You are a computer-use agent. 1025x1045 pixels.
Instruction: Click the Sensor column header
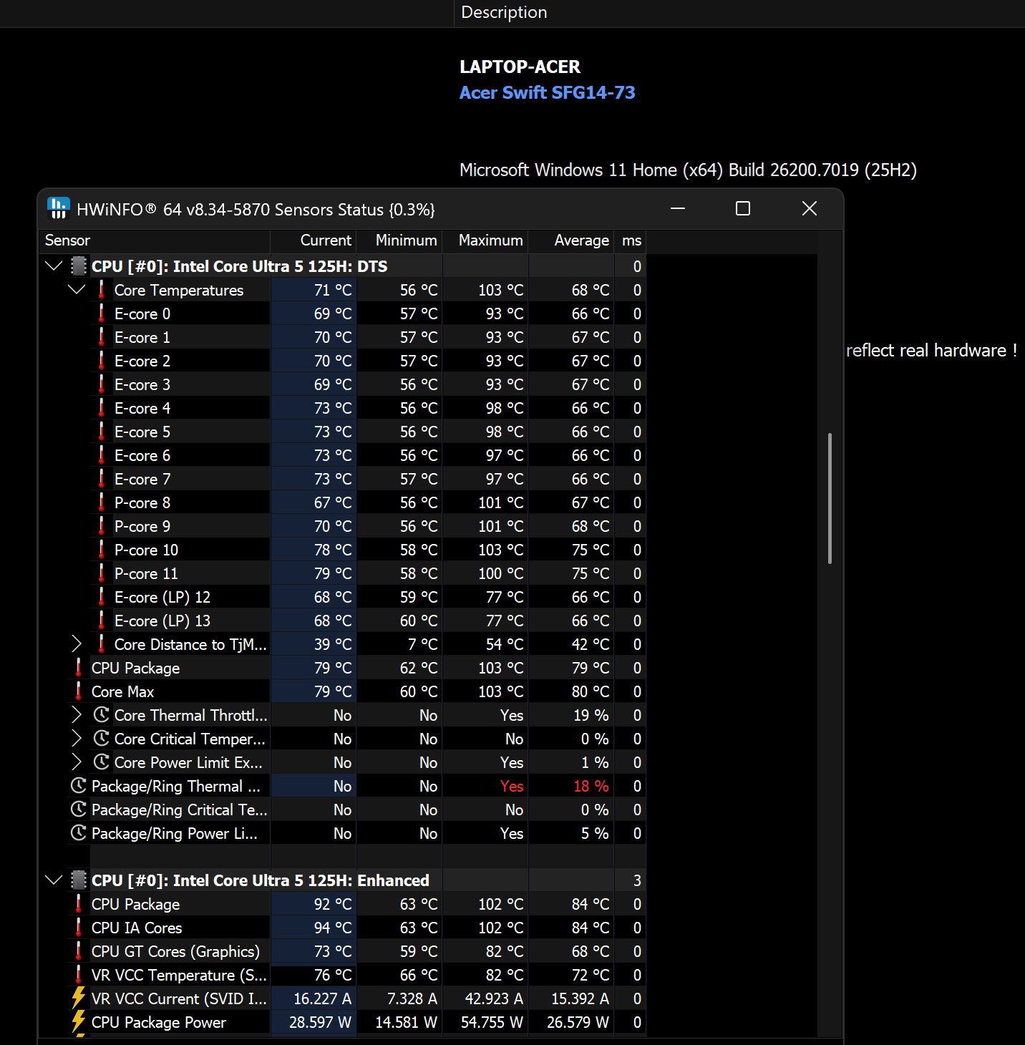(155, 240)
